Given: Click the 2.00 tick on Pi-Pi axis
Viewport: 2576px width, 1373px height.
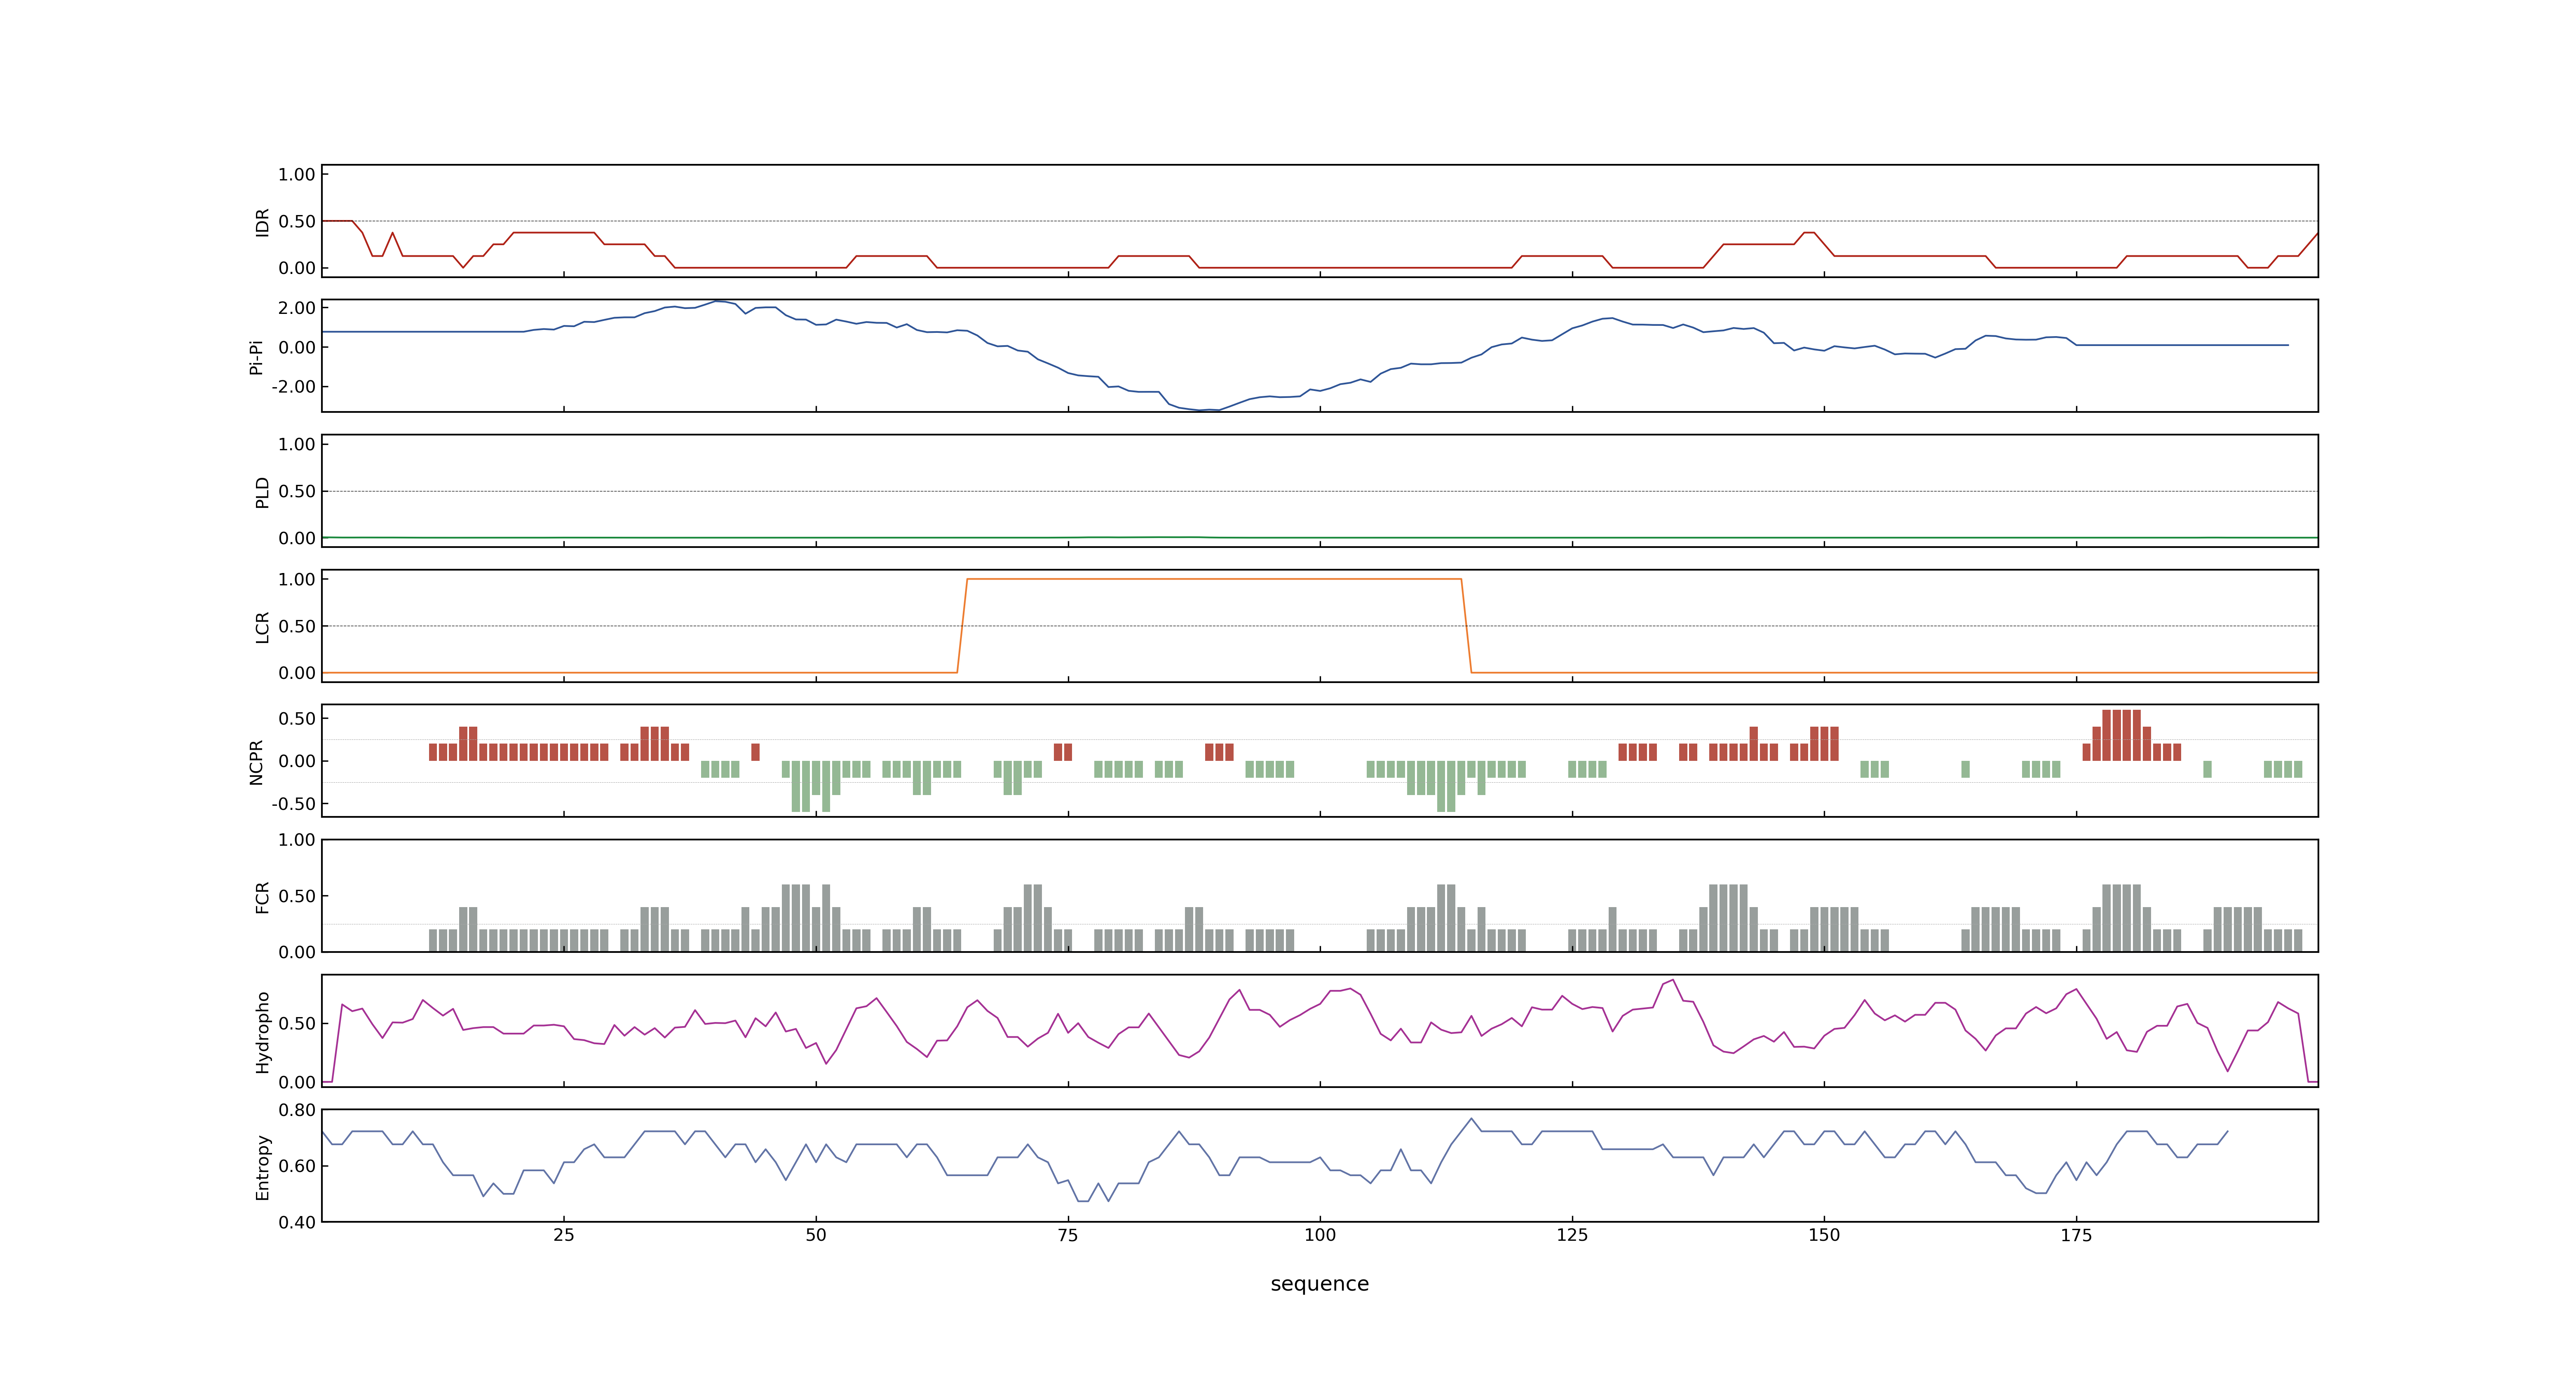Looking at the screenshot, I should pyautogui.click(x=297, y=308).
